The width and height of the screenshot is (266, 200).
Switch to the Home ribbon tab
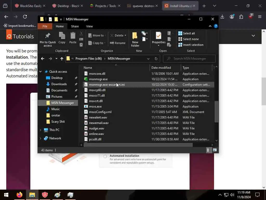point(60,26)
